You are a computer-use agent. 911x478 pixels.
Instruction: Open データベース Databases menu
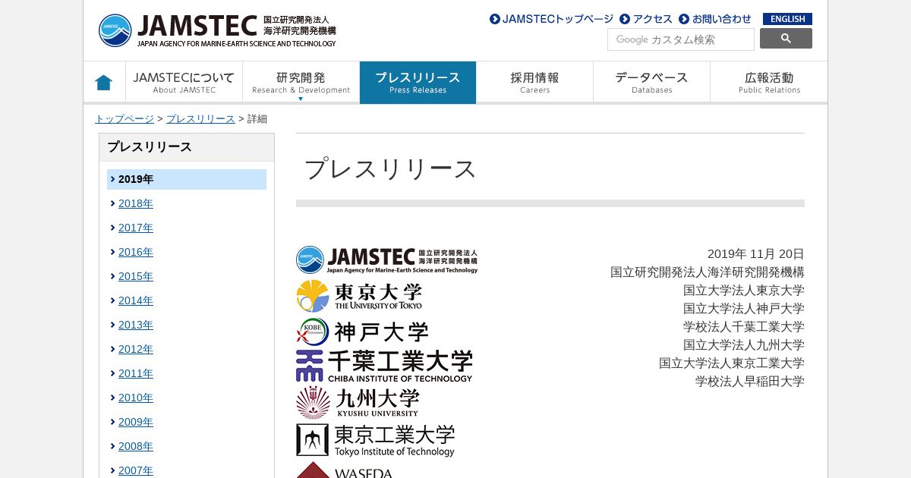click(651, 82)
